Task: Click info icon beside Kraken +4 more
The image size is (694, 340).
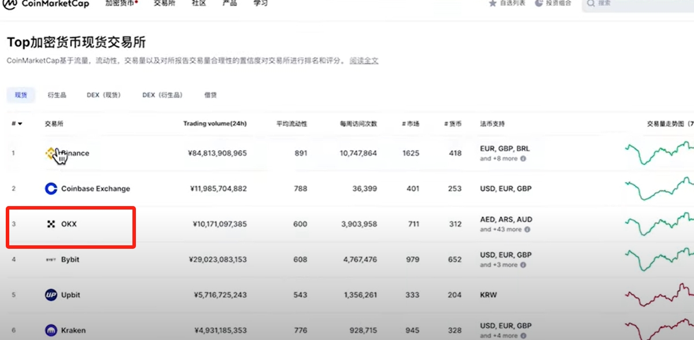Action: pos(523,335)
